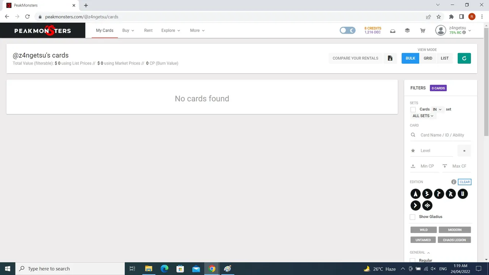Select the Reward edition icon
Image resolution: width=489 pixels, height=275 pixels.
451,194
